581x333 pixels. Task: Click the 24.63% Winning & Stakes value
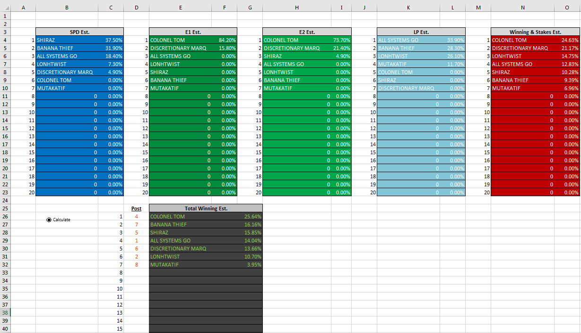click(x=570, y=40)
